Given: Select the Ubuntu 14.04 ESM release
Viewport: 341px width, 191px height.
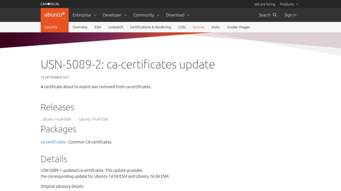Looking at the screenshot, I should 94,119.
